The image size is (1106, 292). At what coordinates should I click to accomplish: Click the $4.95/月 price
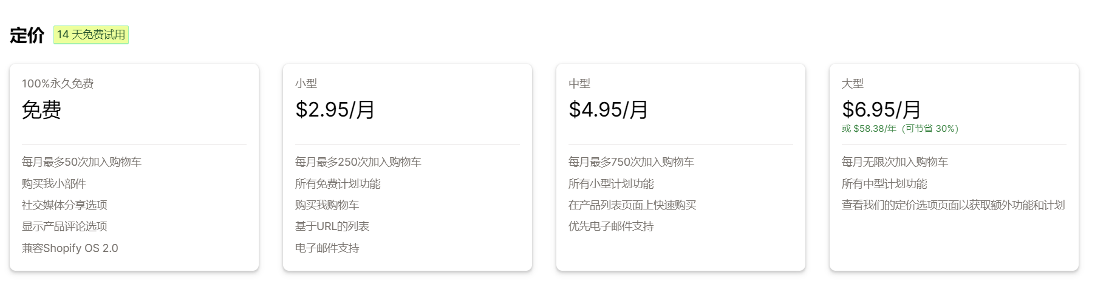point(608,110)
